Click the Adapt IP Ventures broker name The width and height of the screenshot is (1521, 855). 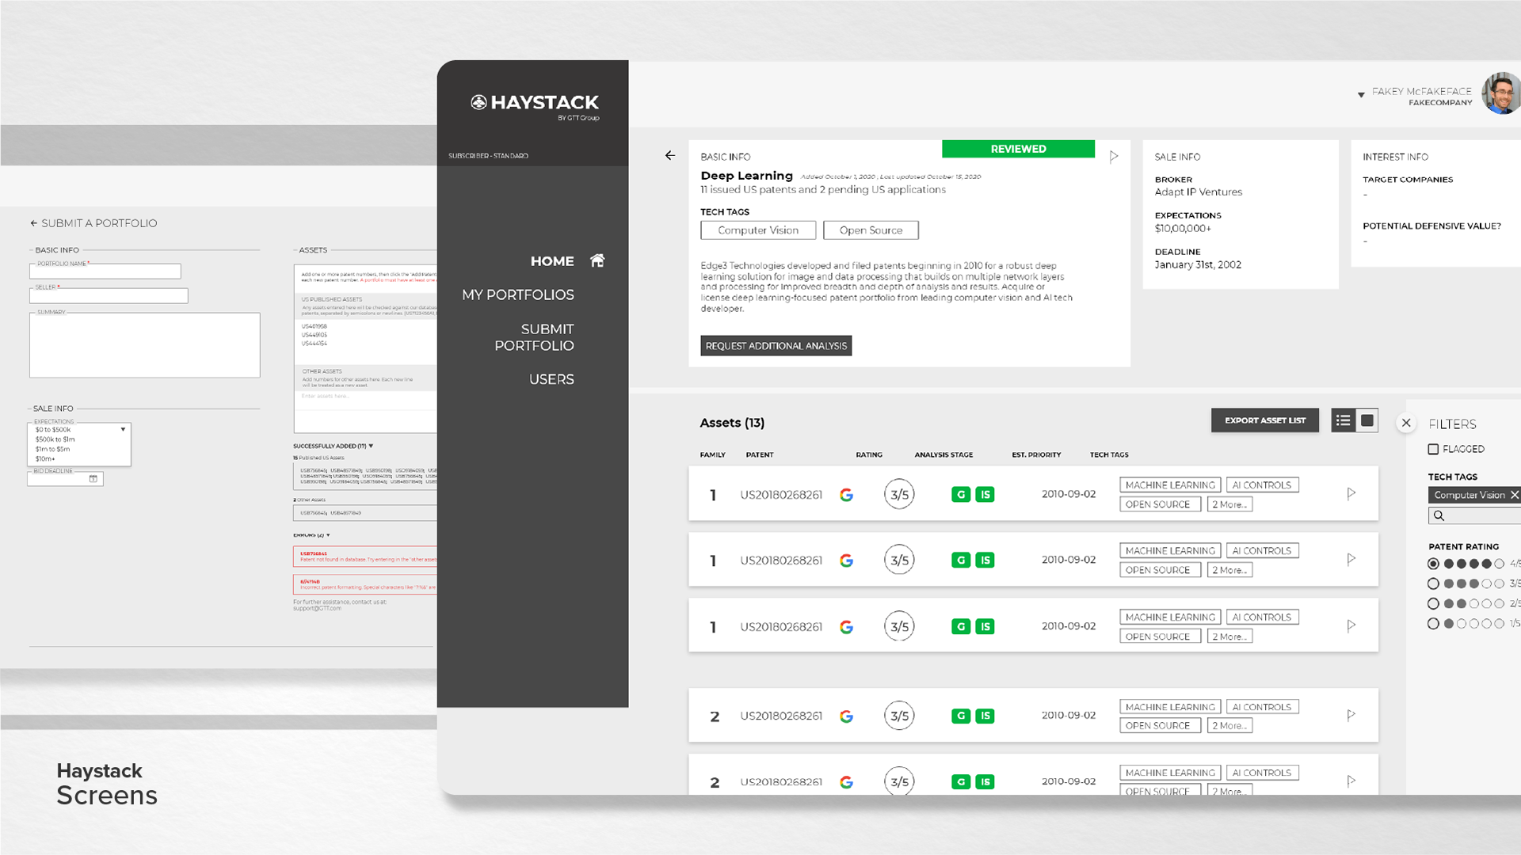[x=1198, y=192]
